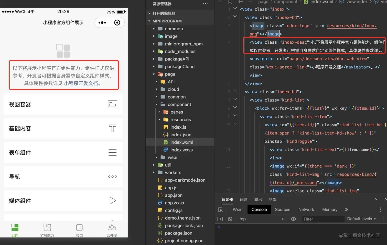Close mini program with the circle capsule button
Screen dimensions: 387x245
click(x=117, y=23)
